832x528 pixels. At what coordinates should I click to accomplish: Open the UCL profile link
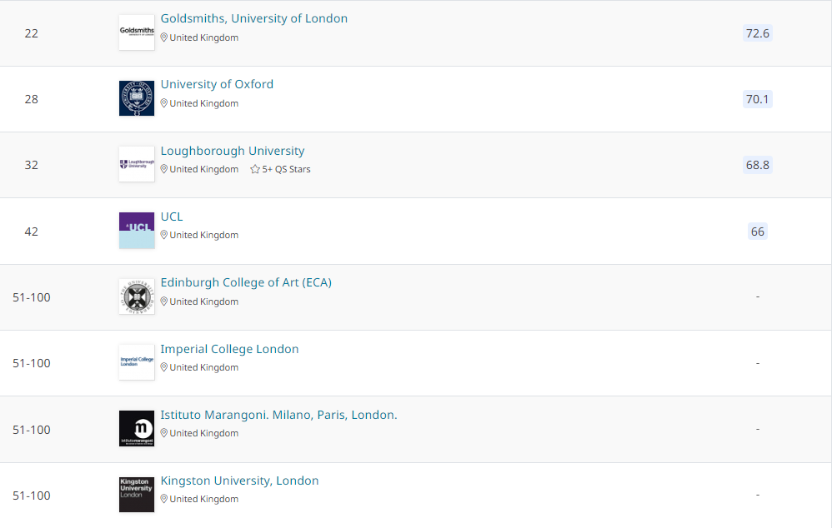[x=172, y=217]
